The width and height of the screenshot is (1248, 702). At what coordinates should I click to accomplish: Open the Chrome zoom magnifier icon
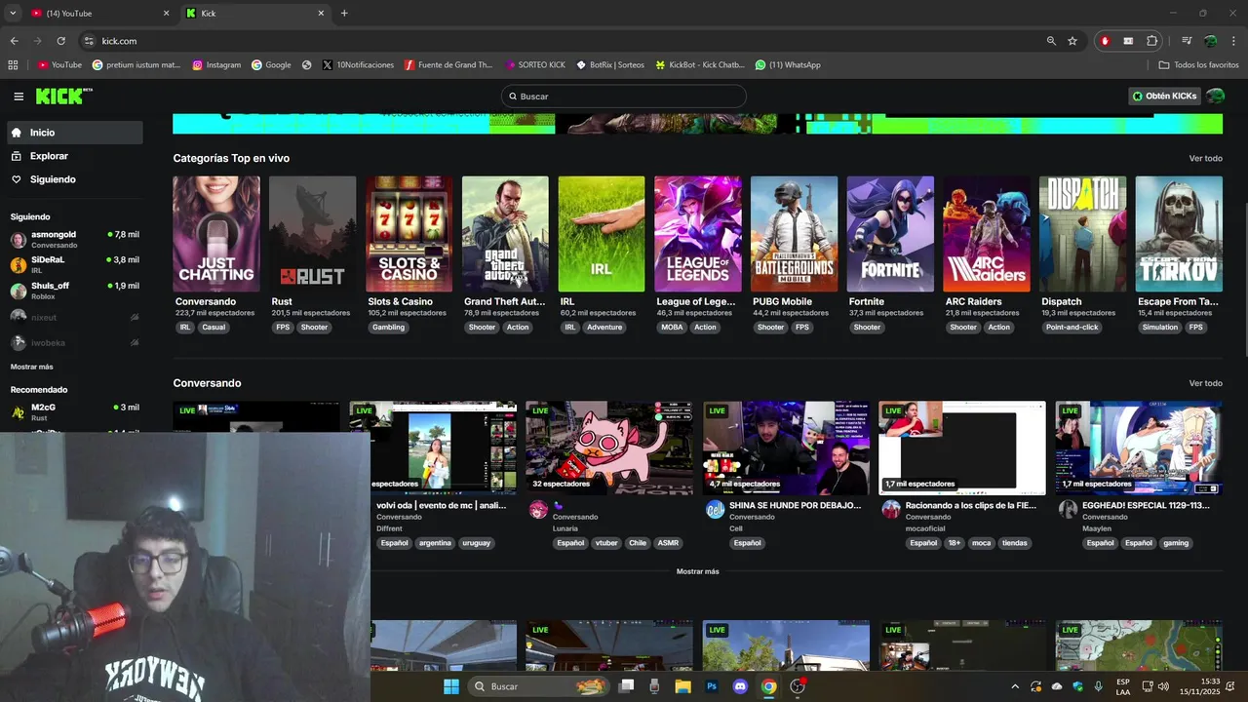pyautogui.click(x=1051, y=41)
